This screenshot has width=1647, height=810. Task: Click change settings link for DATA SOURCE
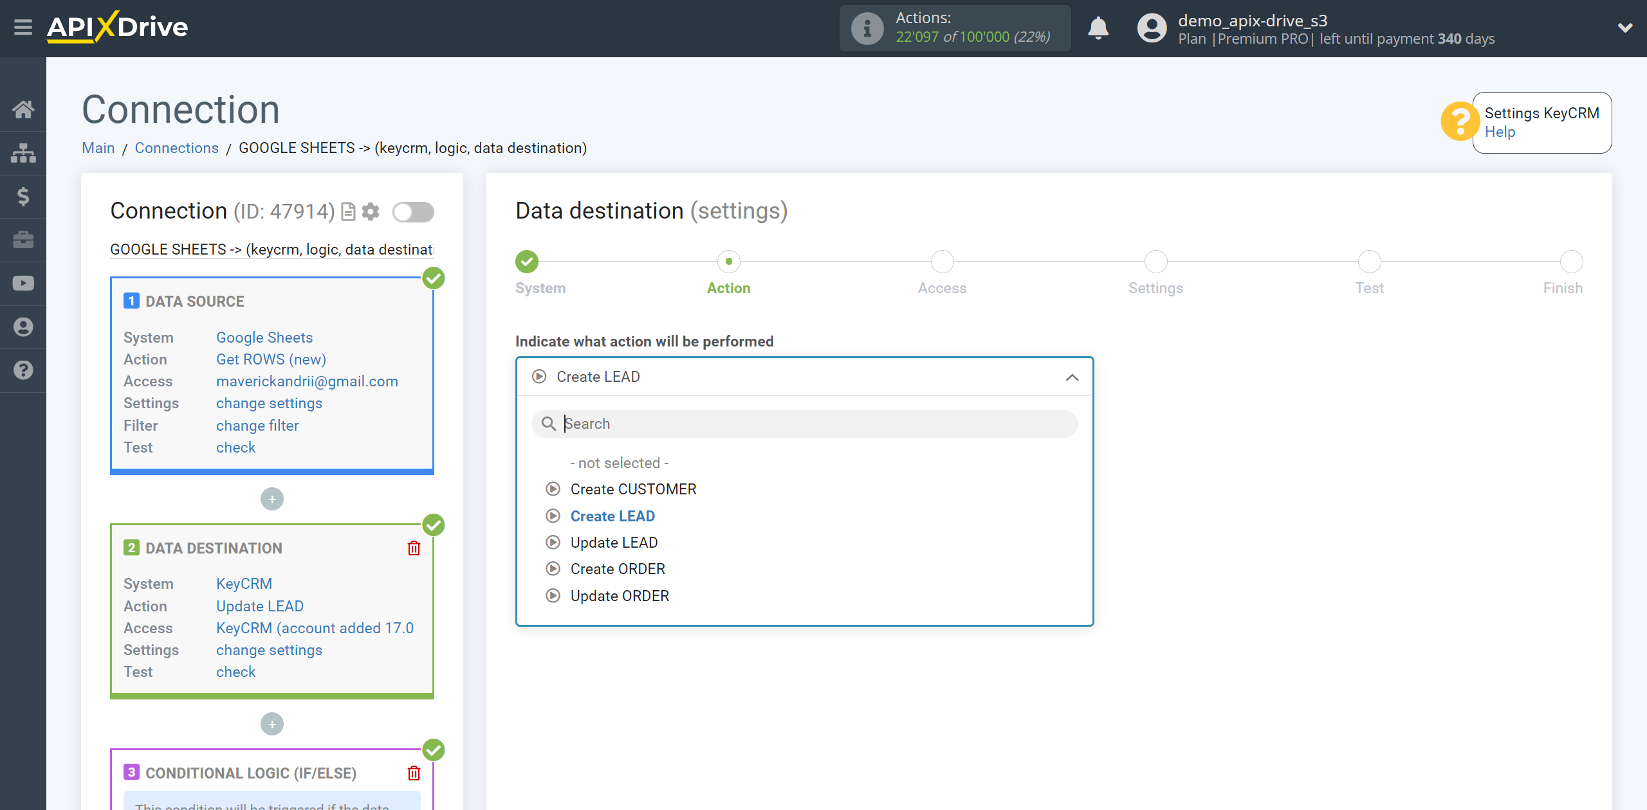click(x=268, y=403)
